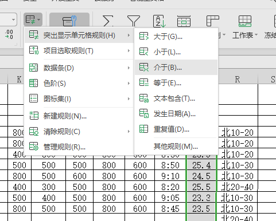Click the rows and columns icon
This screenshot has width=276, height=221.
[212, 21]
